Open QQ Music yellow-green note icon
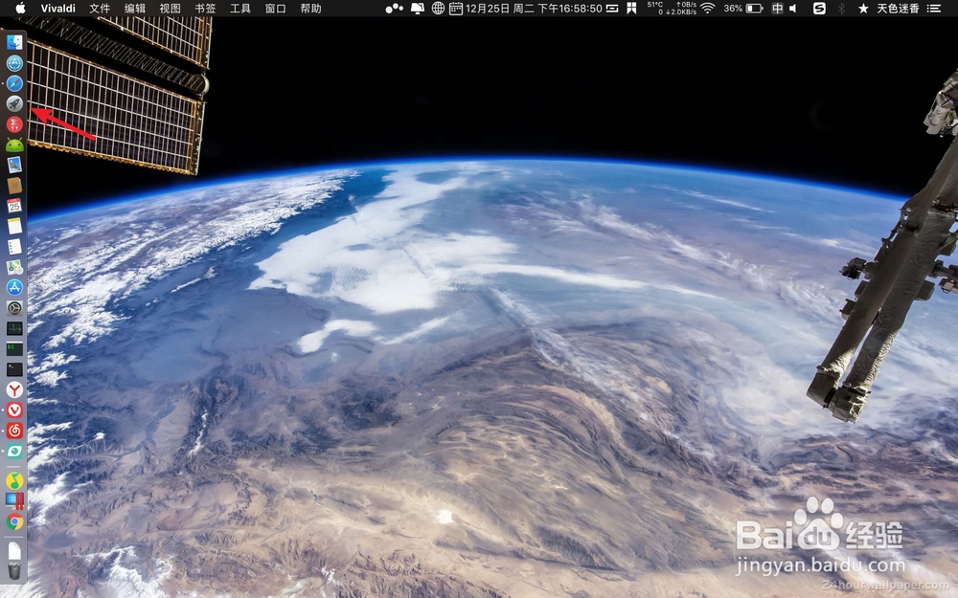958x598 pixels. 14,481
